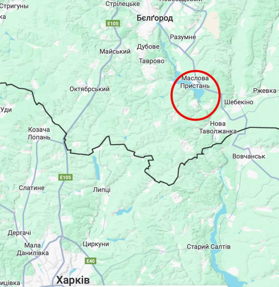The height and width of the screenshot is (287, 279).
Task: Click the Слатине label
Action: point(32,188)
